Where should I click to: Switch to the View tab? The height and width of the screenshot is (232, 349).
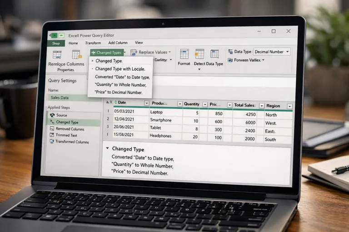click(x=139, y=43)
